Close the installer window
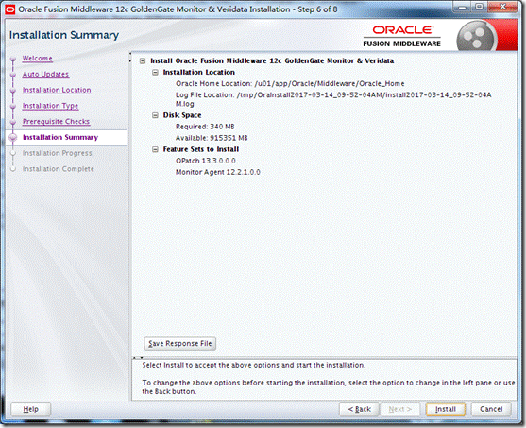Image resolution: width=526 pixels, height=428 pixels. 502,7
